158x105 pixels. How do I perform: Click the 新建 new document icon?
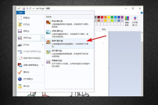click(20, 18)
